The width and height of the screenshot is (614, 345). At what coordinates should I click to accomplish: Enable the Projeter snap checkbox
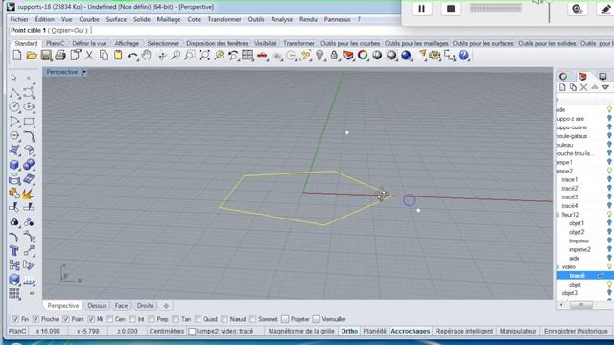coord(285,319)
